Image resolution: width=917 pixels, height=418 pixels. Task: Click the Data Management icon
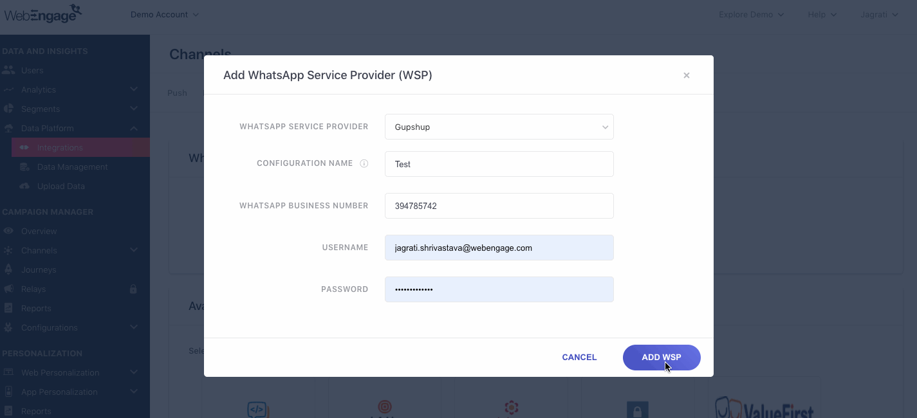(x=24, y=167)
